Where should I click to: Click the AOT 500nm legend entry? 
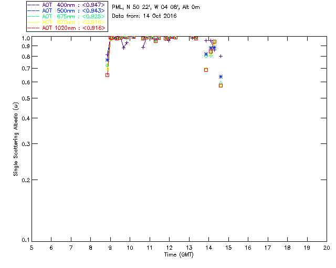point(67,10)
